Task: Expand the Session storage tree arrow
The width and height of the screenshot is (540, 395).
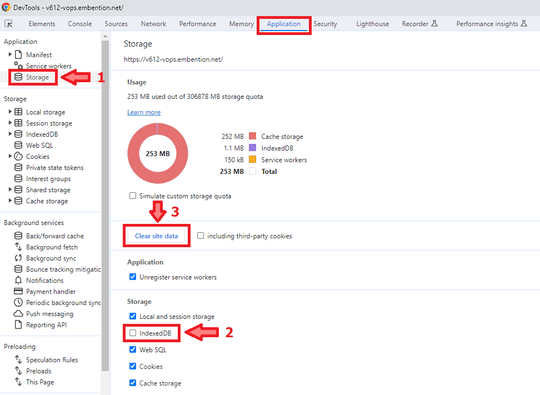Action: 11,123
